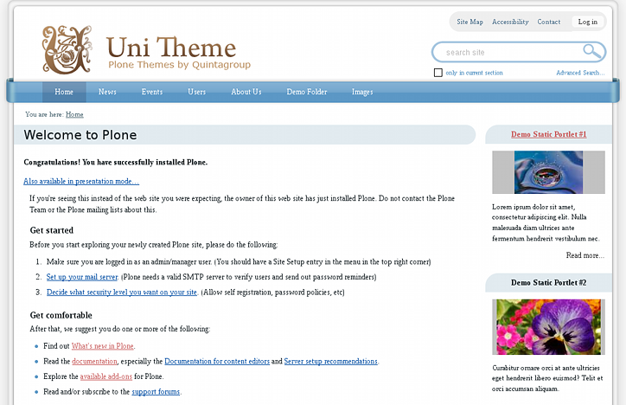Click the Home breadcrumb link
This screenshot has width=626, height=405.
(x=74, y=114)
